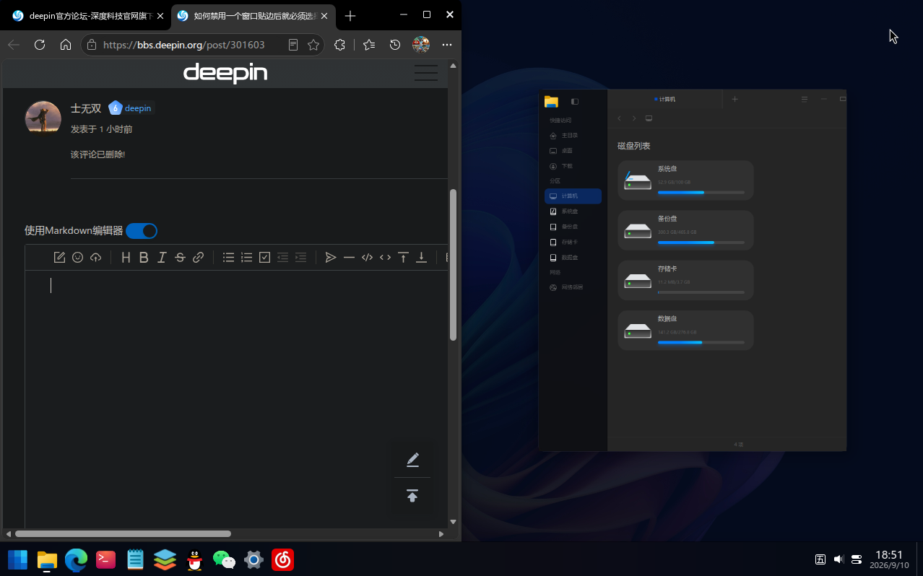Toggle the file manager sidebar panel icon
923x576 pixels.
(575, 102)
